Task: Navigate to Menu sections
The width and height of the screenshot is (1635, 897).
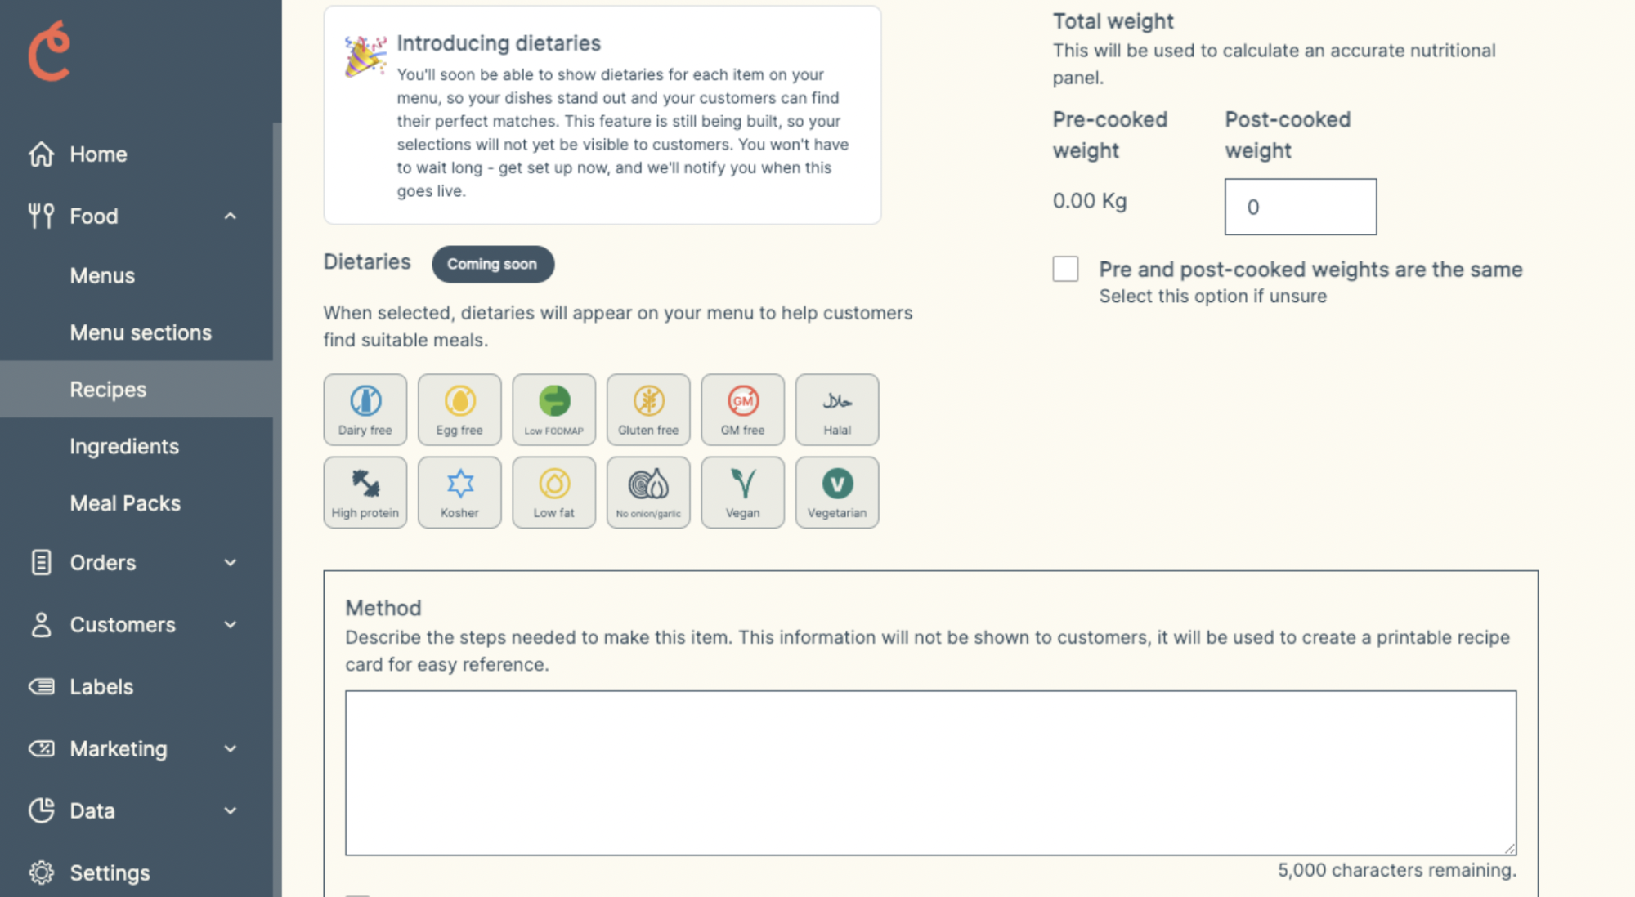Action: (x=141, y=332)
